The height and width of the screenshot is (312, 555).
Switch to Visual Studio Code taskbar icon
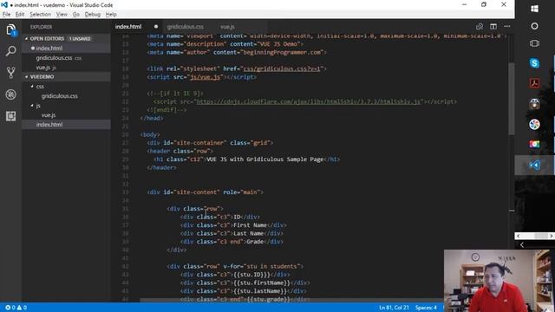point(534,166)
